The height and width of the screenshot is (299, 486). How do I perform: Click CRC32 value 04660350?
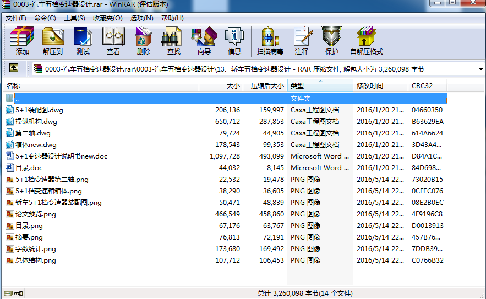pyautogui.click(x=427, y=110)
